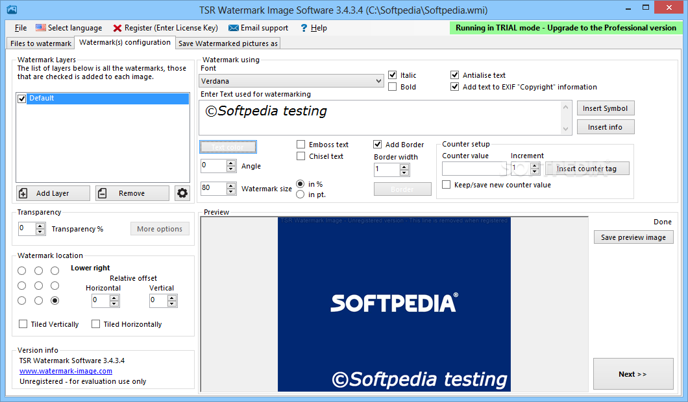Click the app icon in title bar

coord(12,9)
